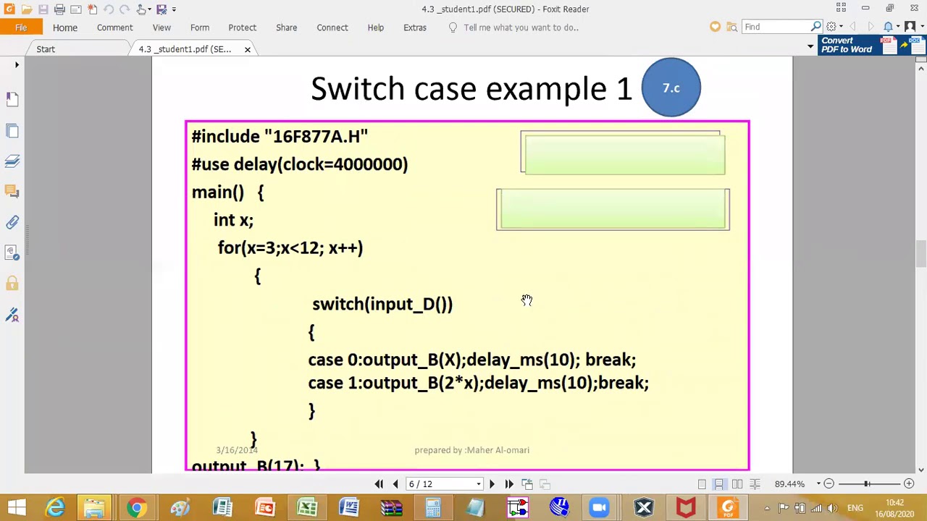Image resolution: width=927 pixels, height=521 pixels.
Task: Click the lightbulb Tell me icon
Action: coord(453,27)
